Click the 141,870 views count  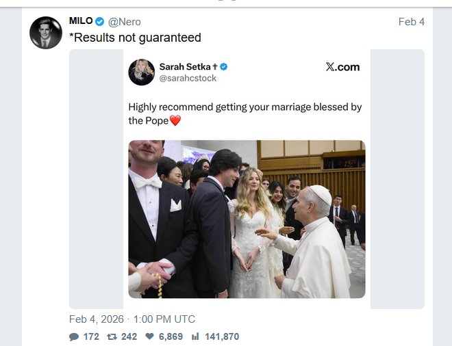pyautogui.click(x=221, y=336)
